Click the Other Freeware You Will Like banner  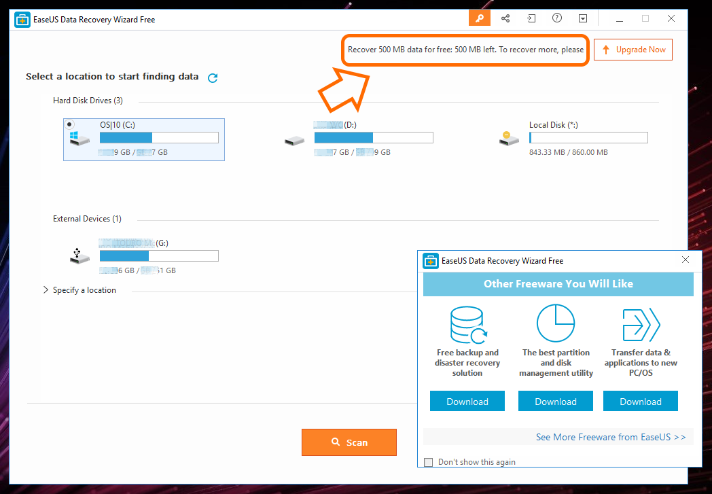(x=558, y=284)
